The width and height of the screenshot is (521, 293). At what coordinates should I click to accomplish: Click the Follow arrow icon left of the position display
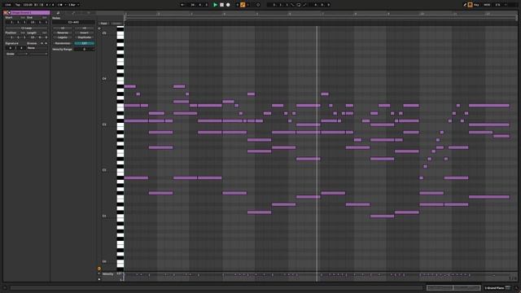pyautogui.click(x=182, y=5)
